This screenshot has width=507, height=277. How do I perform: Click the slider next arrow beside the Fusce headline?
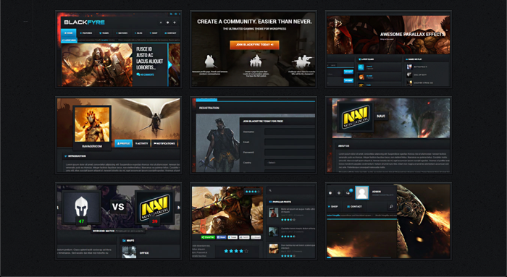169,65
